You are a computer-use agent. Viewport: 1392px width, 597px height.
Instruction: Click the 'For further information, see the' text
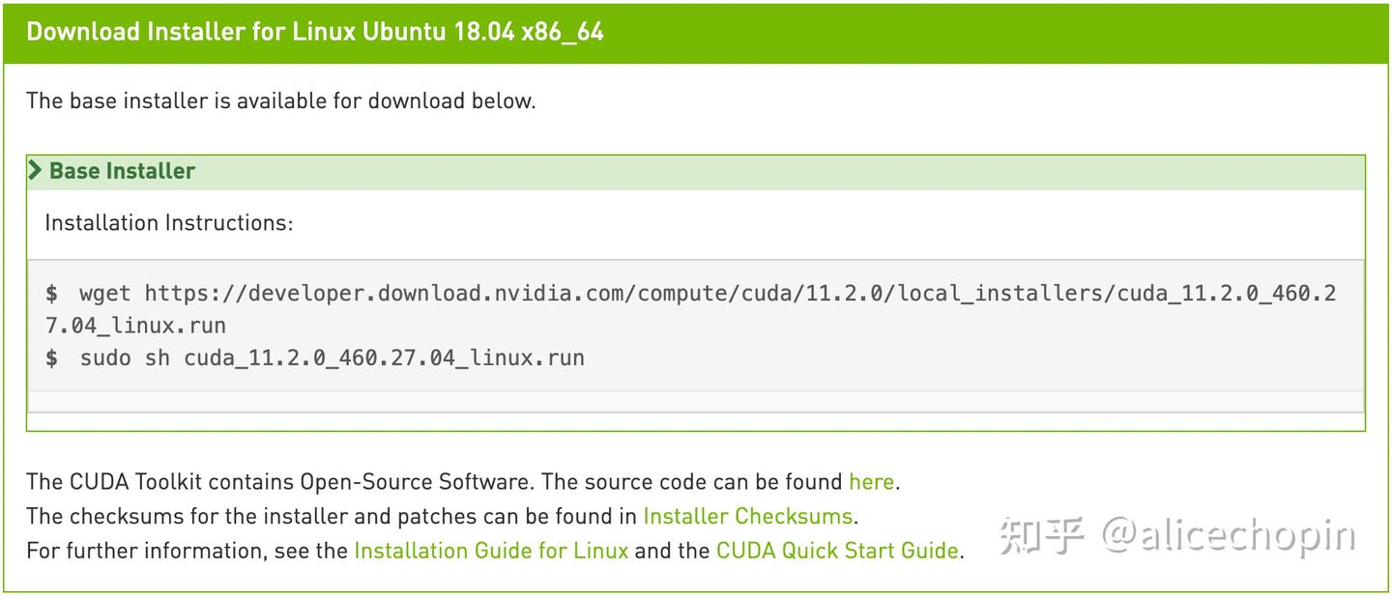point(187,551)
